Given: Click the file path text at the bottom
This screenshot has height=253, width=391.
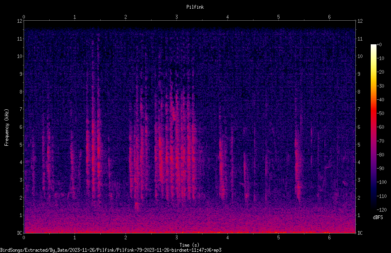Looking at the screenshot, I should (111, 250).
